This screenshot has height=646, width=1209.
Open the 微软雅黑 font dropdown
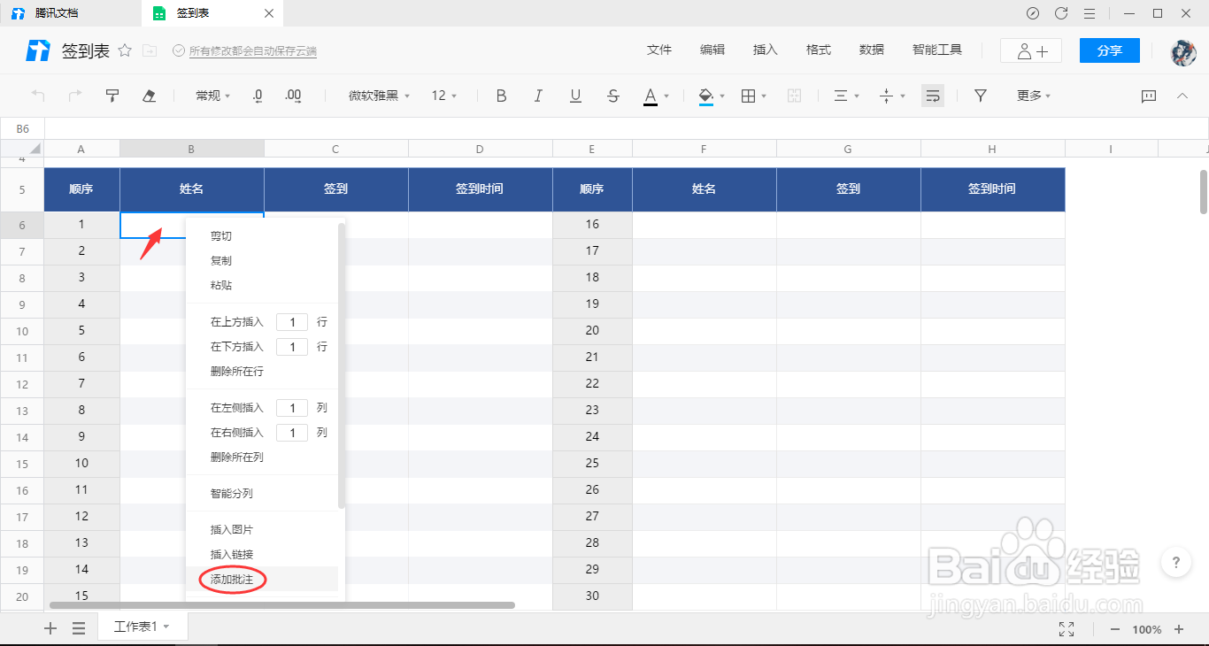click(380, 96)
